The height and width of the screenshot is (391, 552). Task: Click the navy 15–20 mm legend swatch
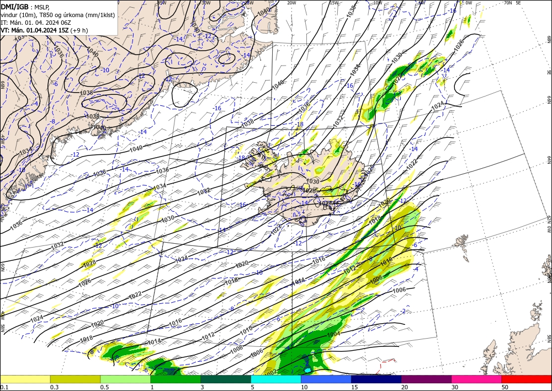[376, 379]
